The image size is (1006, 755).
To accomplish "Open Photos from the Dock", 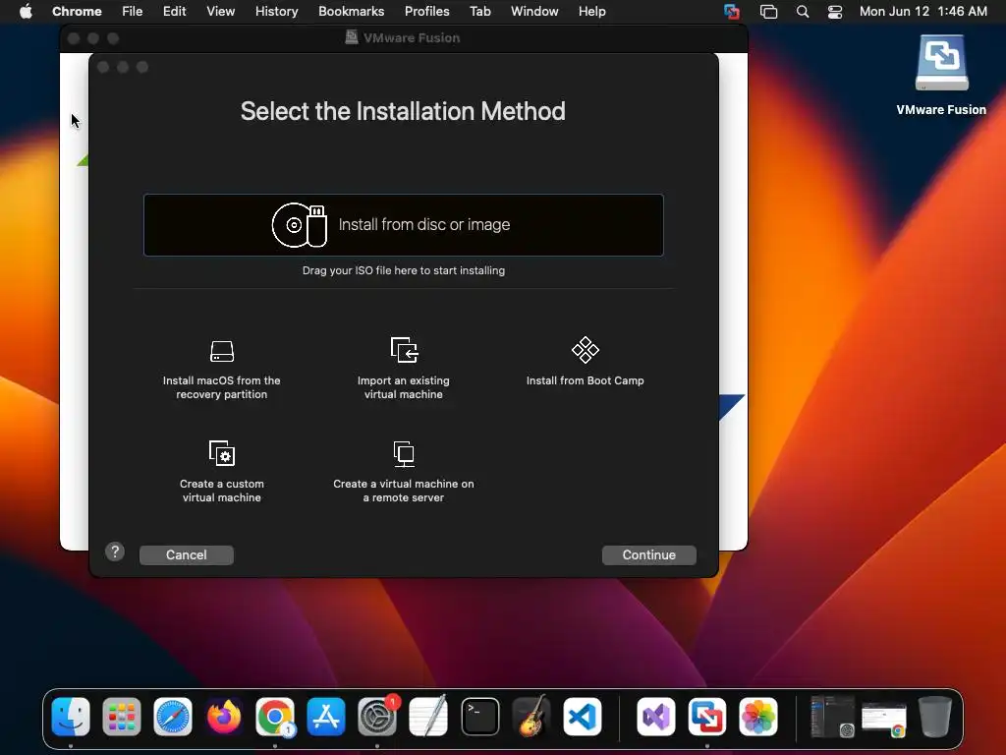I will (x=758, y=717).
